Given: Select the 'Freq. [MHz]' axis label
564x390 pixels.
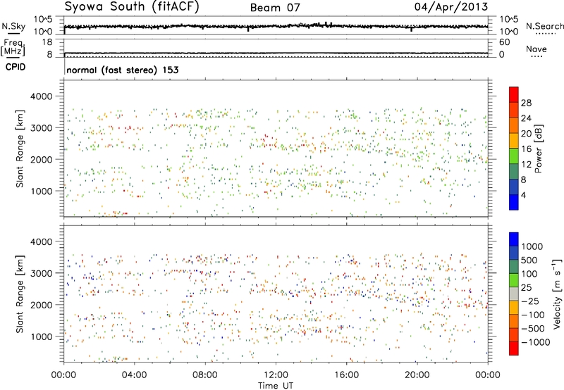Looking at the screenshot, I should point(13,48).
